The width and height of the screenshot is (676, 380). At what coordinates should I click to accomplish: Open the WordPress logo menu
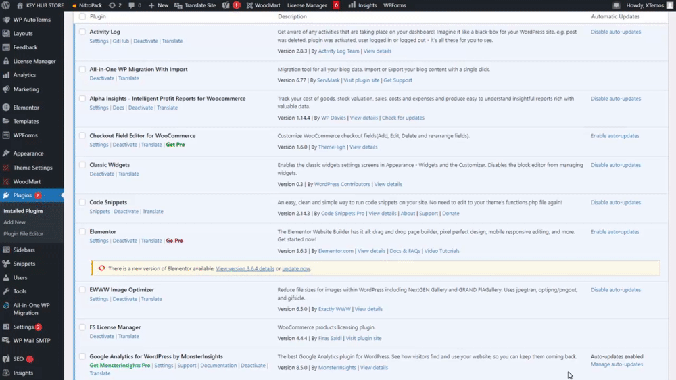[x=5, y=5]
